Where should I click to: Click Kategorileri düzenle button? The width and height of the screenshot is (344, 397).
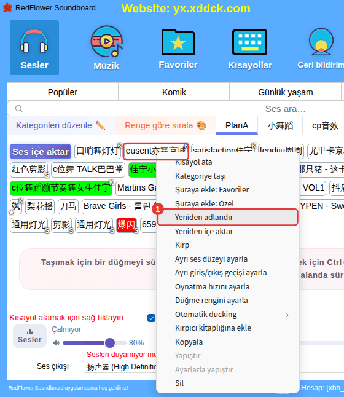[61, 125]
